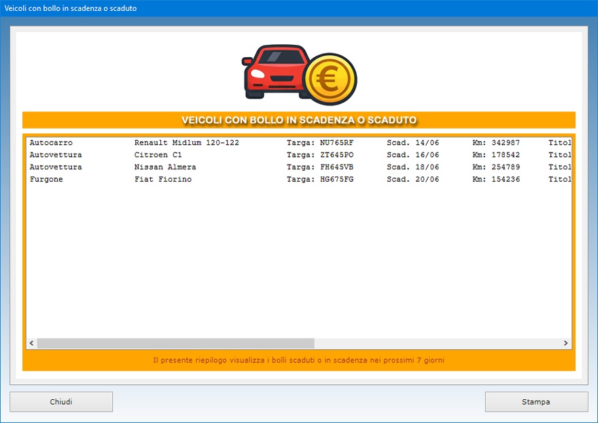The height and width of the screenshot is (423, 598).
Task: Click the right arrow of horizontal scrollbar
Action: click(x=566, y=343)
